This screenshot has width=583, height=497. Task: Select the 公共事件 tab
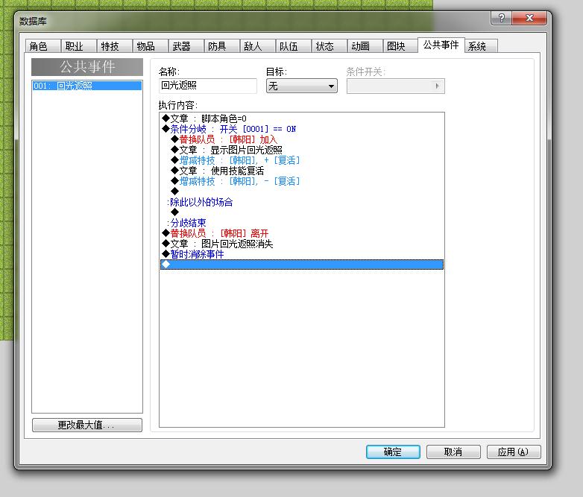tap(441, 45)
